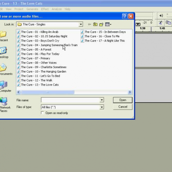
Task: Click music file icon for 01 - Killing An Arab
Action: (x=19, y=32)
